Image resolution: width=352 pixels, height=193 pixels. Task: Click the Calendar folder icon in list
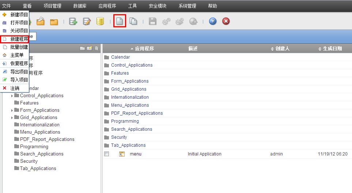tap(106, 57)
